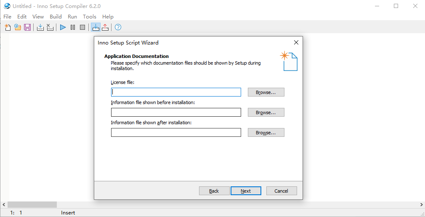Maximize the Inno Setup Compiler window
The width and height of the screenshot is (425, 217).
coord(396,6)
